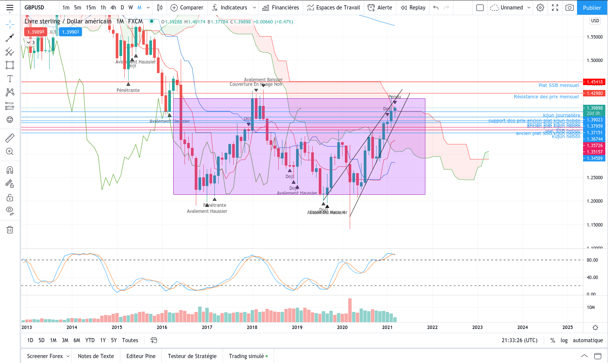Open the USD currency selector
Image resolution: width=608 pixels, height=363 pixels.
tap(595, 21)
